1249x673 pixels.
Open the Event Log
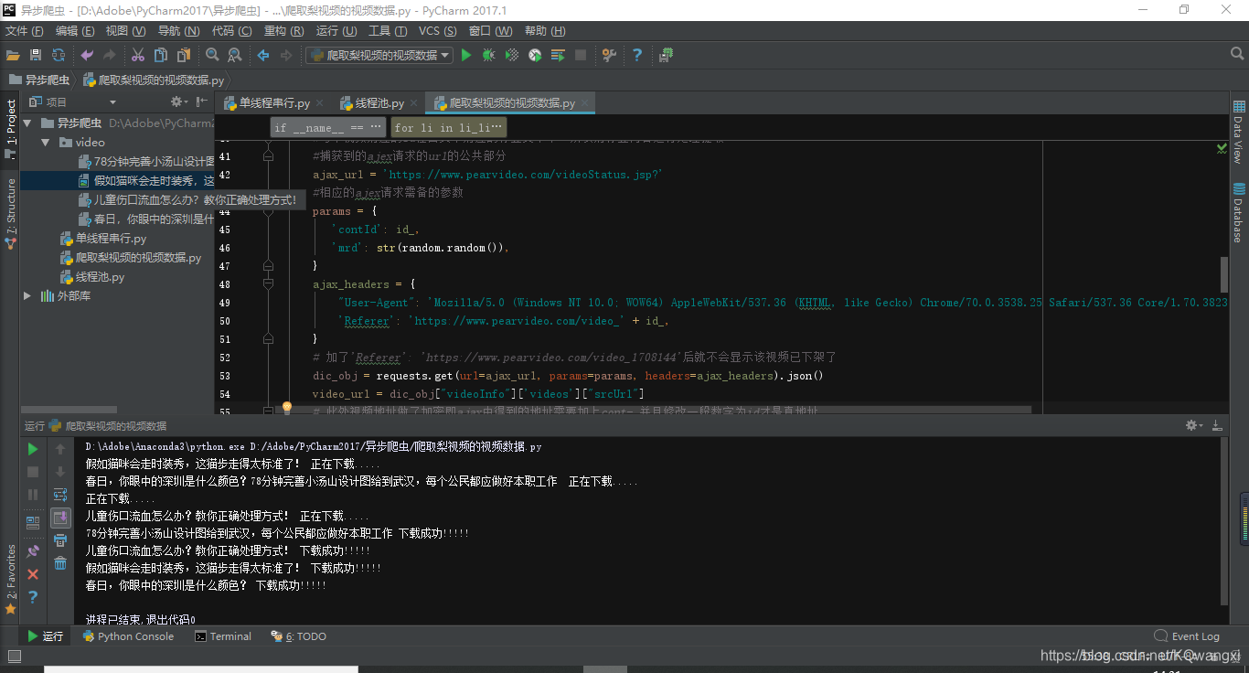coord(1187,636)
